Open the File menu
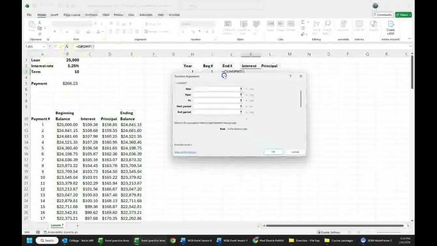Screen dimensions: 437x246 29,15
